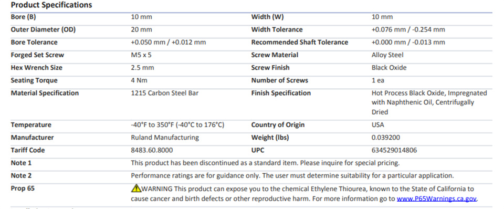
Task: Click the Recommended Shaft Tolerance label
Action: click(x=300, y=43)
